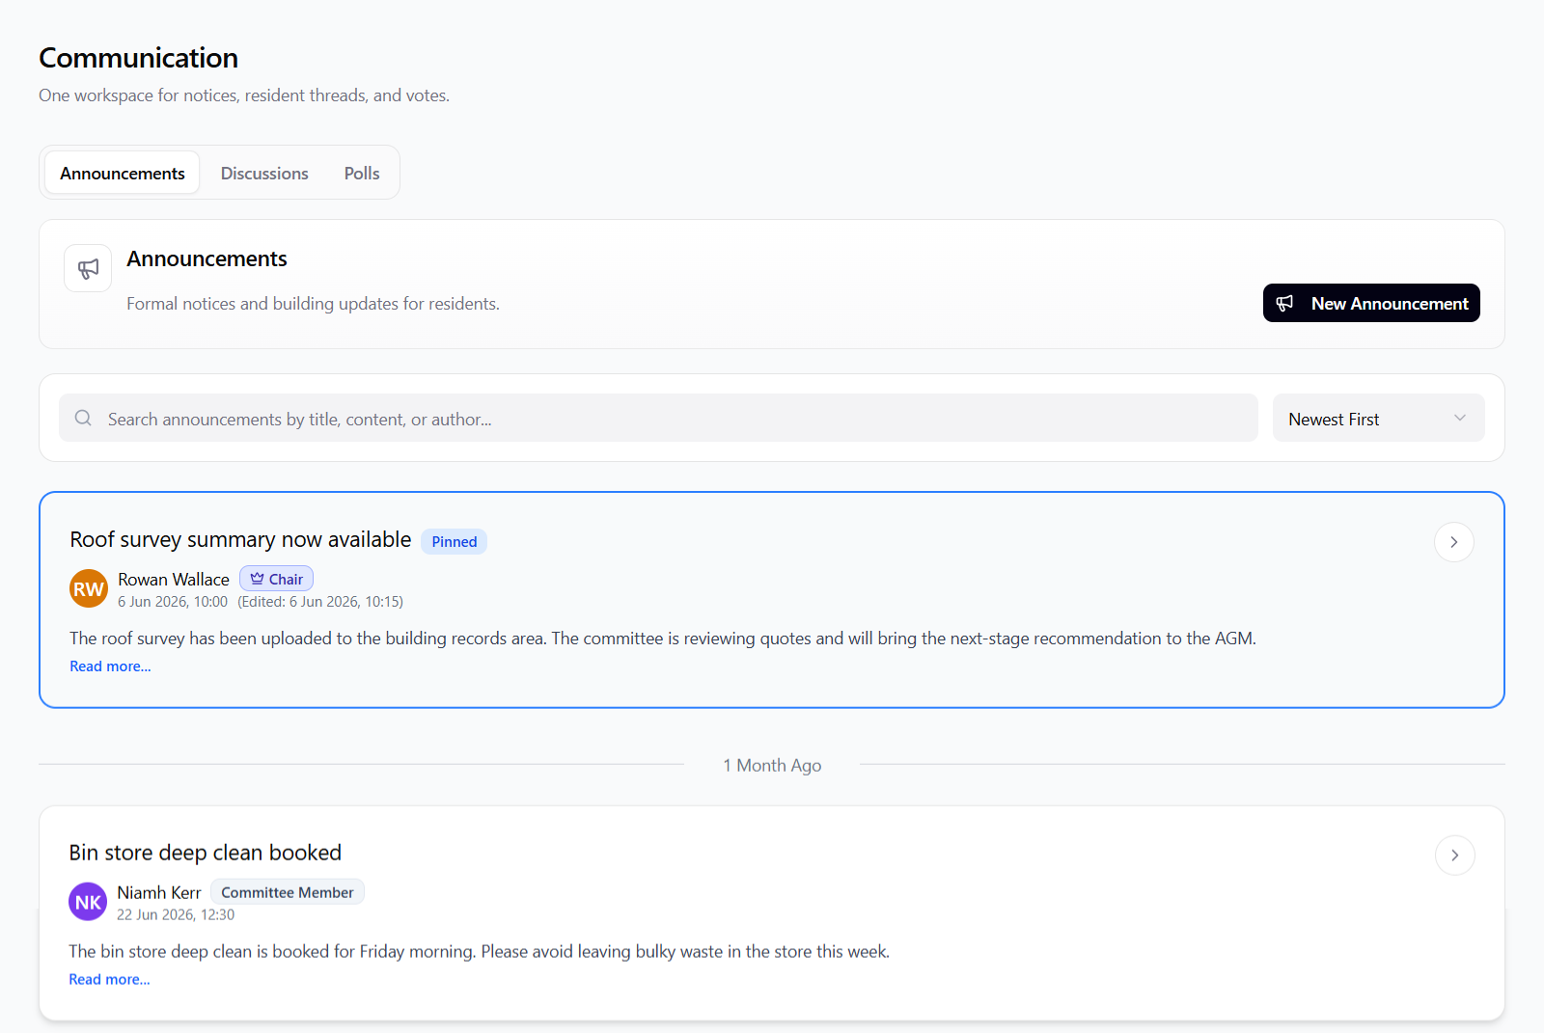The width and height of the screenshot is (1544, 1033).
Task: Read more of Bin store deep clean notice
Action: 109,979
